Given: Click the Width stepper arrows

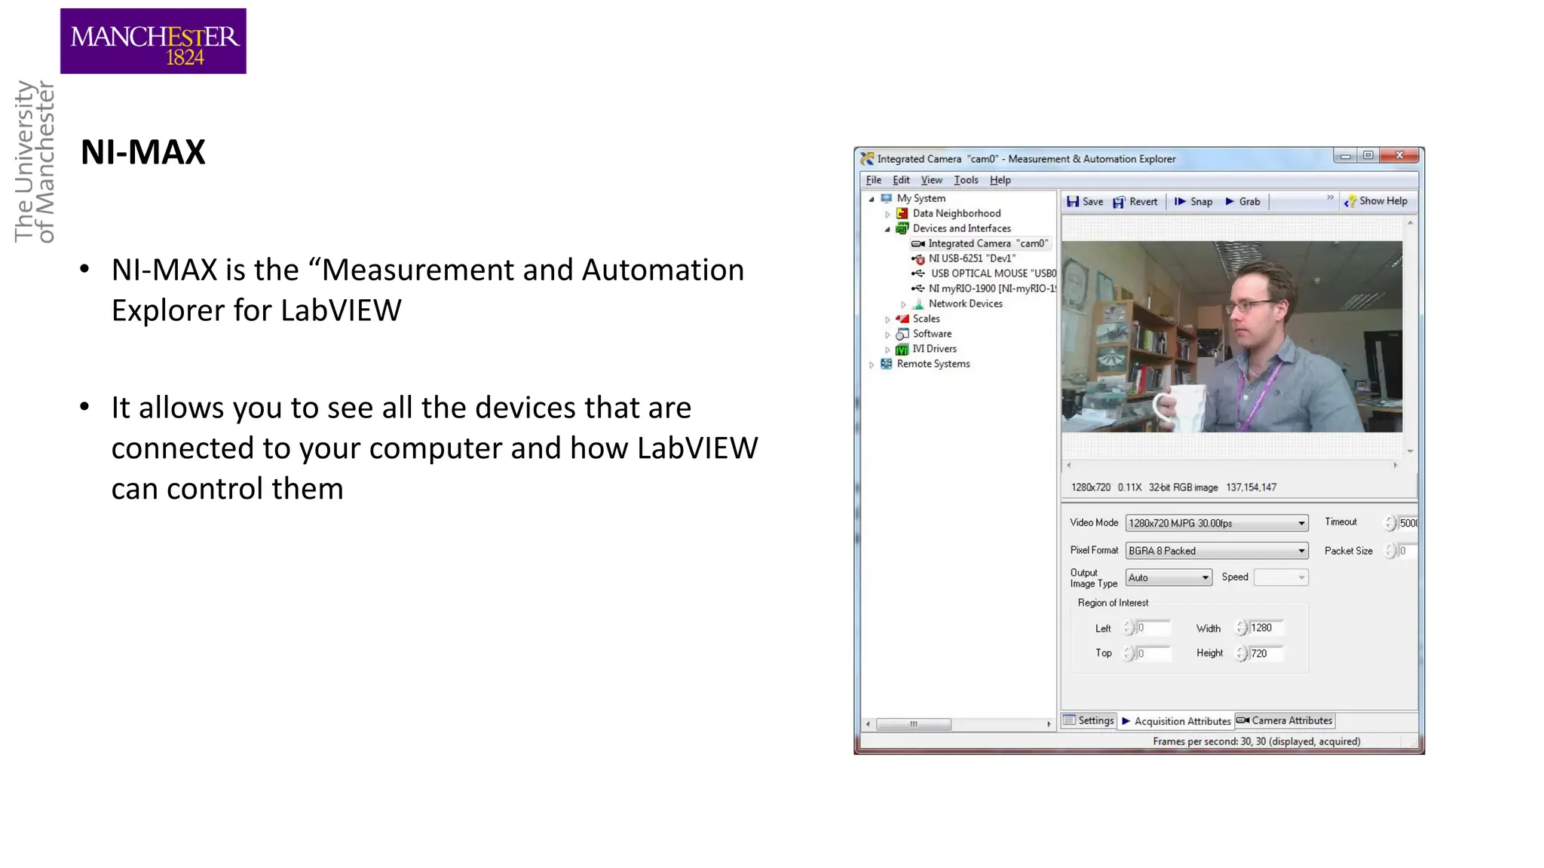Looking at the screenshot, I should coord(1241,628).
